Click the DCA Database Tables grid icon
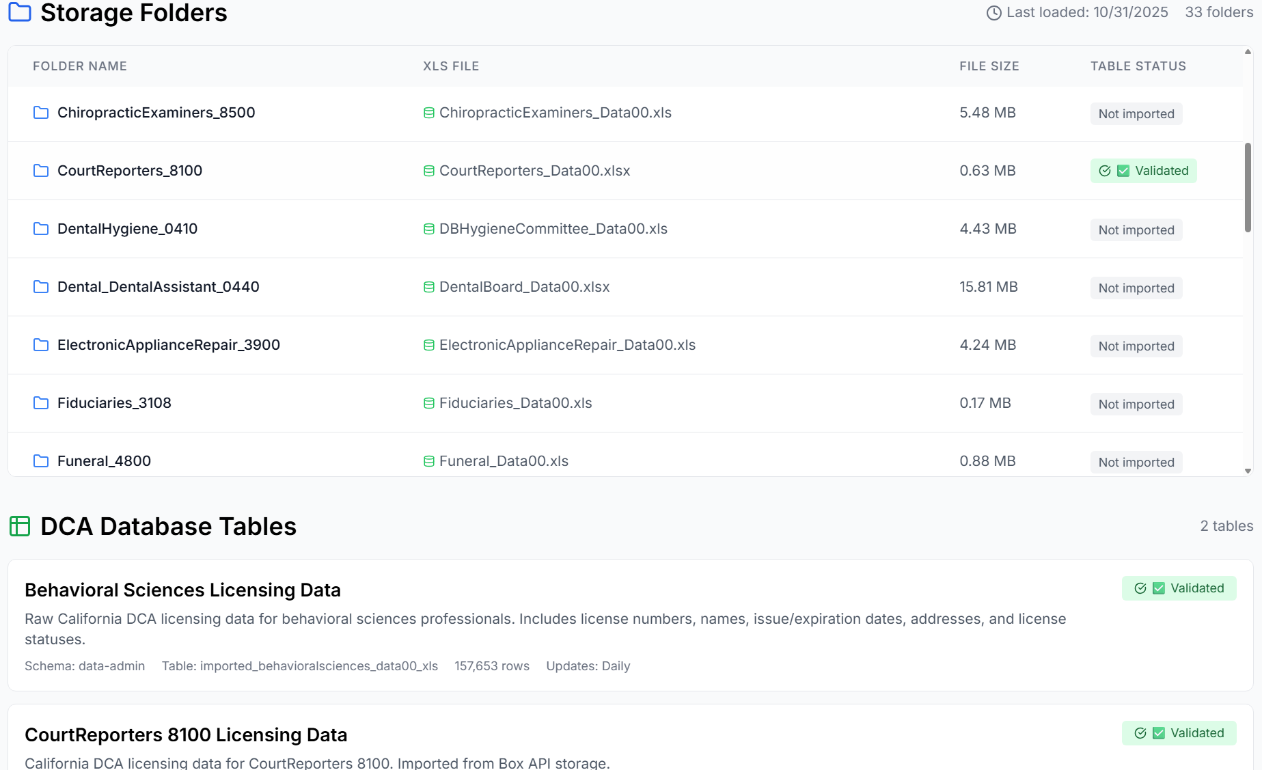The image size is (1262, 770). 20,526
